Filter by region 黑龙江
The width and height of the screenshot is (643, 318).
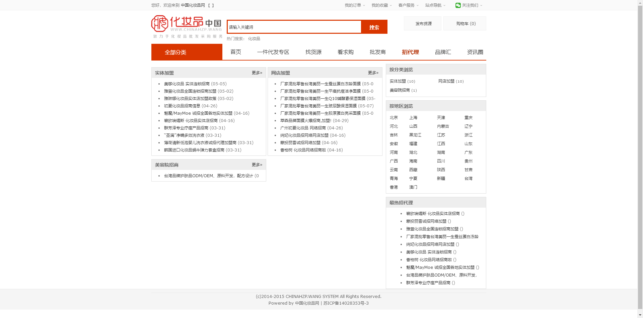tap(415, 135)
